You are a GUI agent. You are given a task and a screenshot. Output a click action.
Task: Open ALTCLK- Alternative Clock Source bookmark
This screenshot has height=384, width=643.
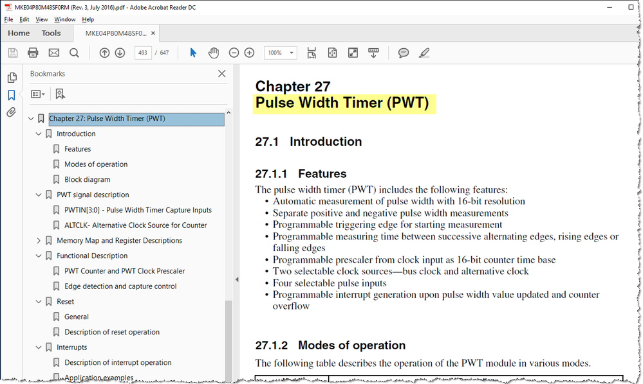[x=136, y=225]
